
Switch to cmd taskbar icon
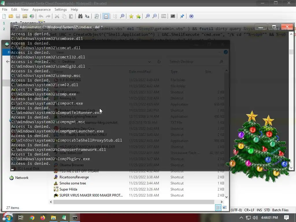[x=75, y=218]
